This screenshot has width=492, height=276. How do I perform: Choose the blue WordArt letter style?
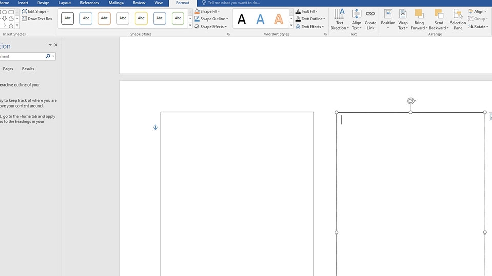click(260, 19)
